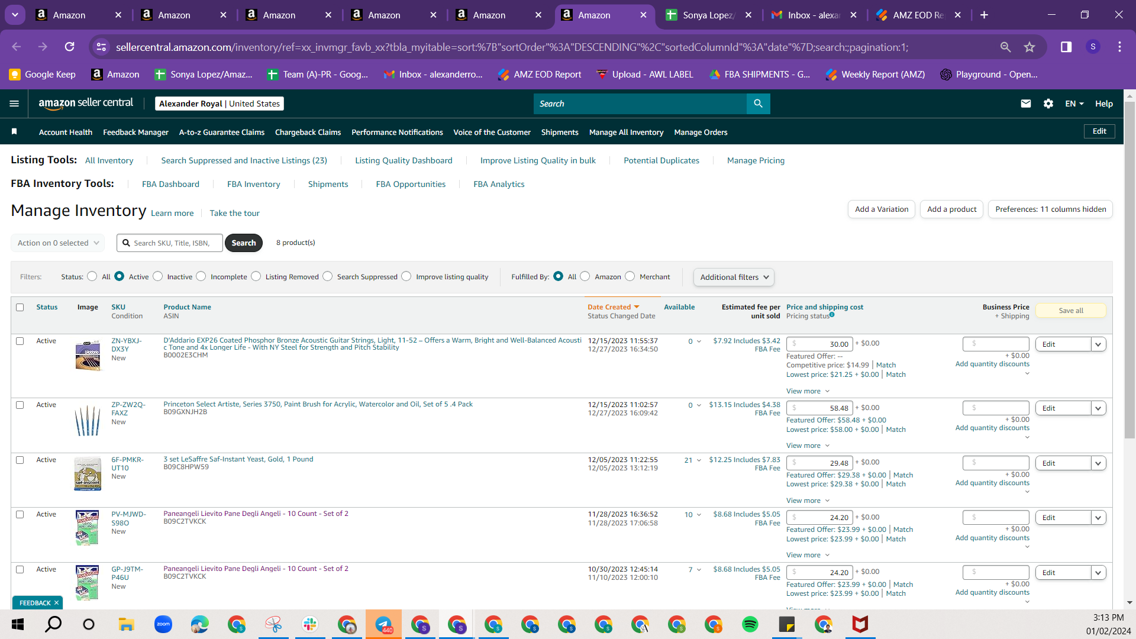
Task: Open the settings gear icon
Action: tap(1048, 104)
